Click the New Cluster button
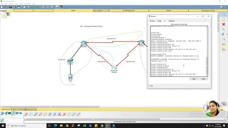Screen dimensions: 228x128 [97, 11]
